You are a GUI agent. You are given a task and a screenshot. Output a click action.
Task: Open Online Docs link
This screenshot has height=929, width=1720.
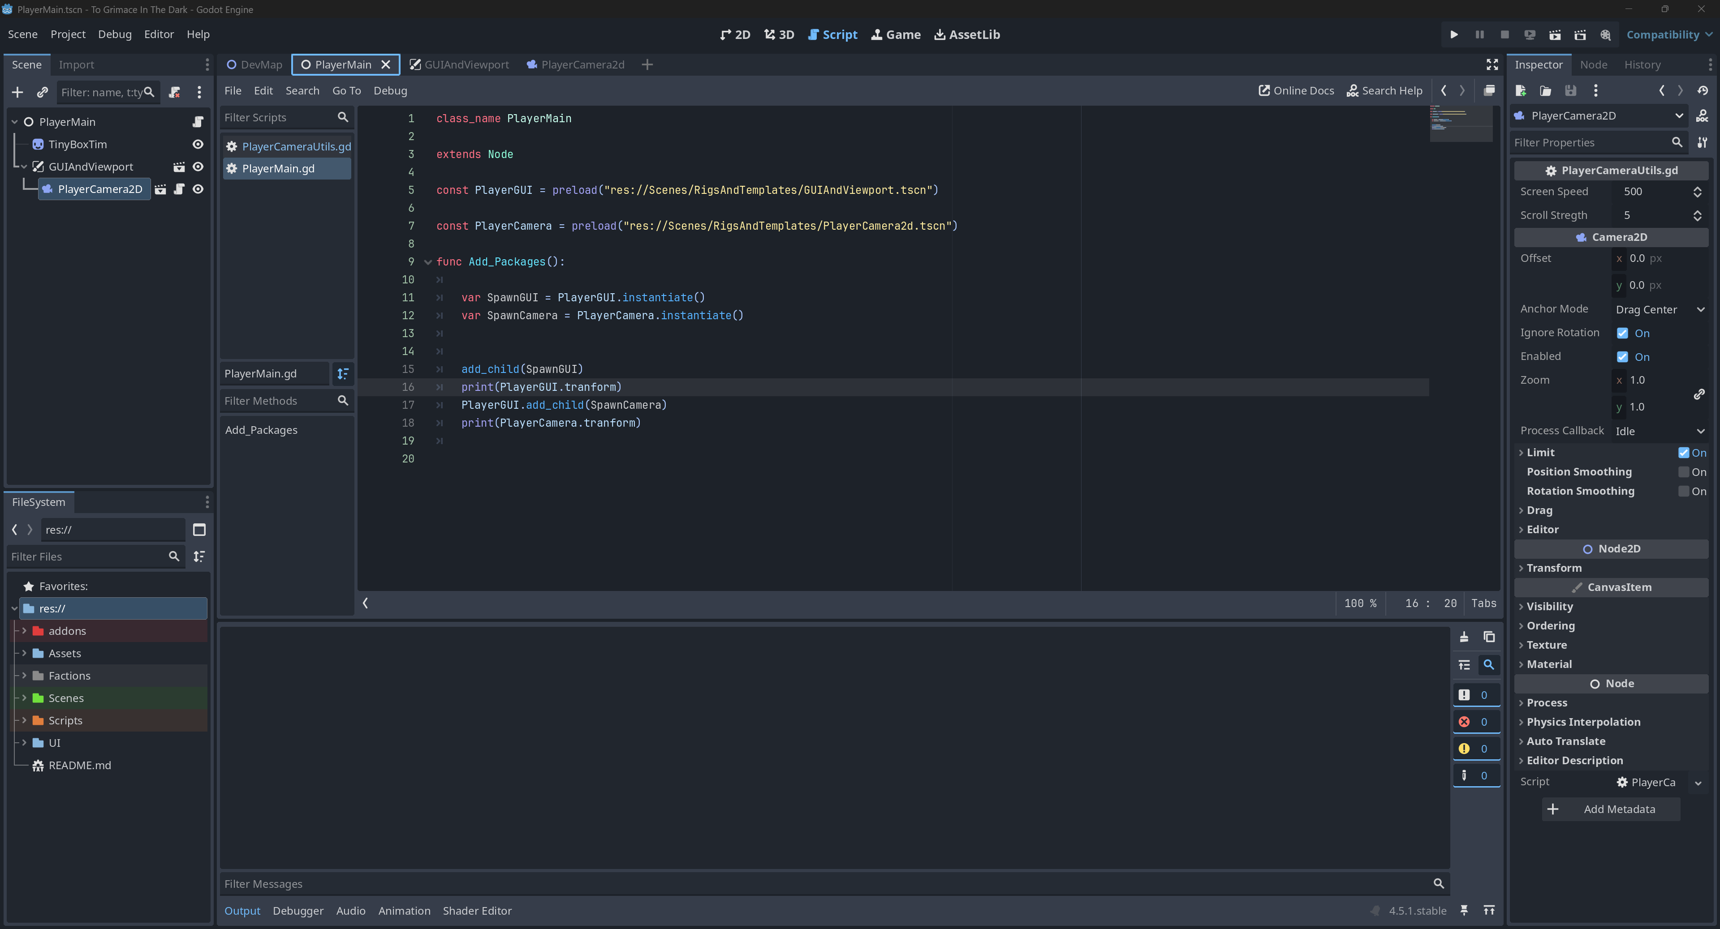point(1296,91)
